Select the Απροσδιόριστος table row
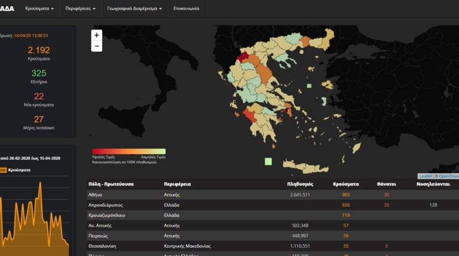459x256 pixels. 273,205
